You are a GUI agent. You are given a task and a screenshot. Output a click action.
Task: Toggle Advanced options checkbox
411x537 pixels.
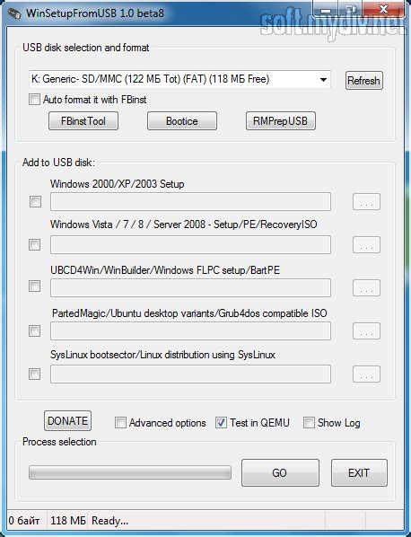(120, 423)
